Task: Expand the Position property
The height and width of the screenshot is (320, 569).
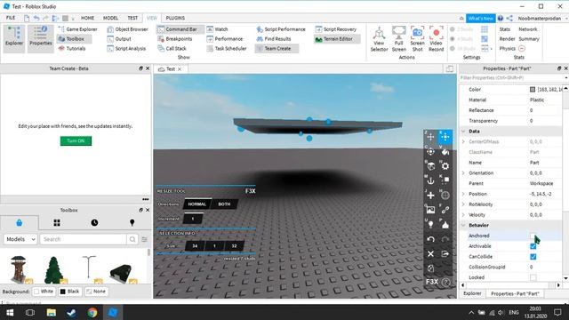Action: coord(463,194)
